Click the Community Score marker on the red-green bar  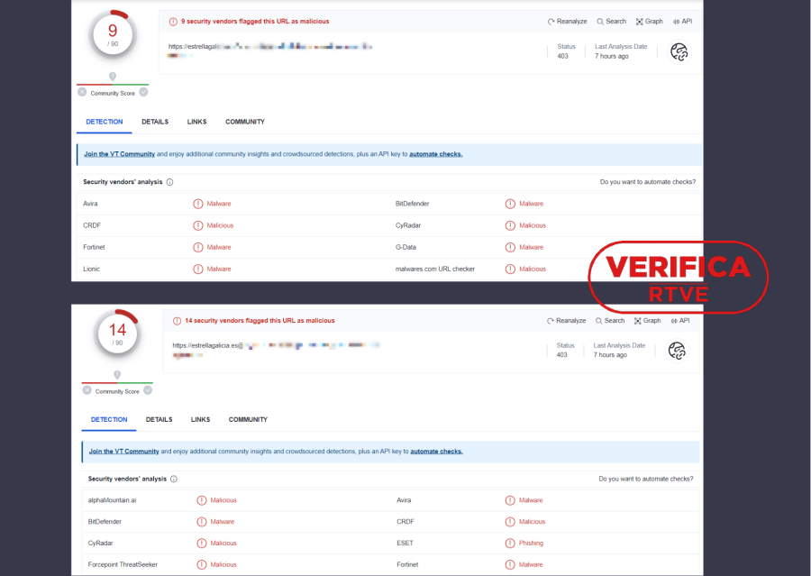click(x=113, y=76)
